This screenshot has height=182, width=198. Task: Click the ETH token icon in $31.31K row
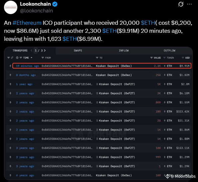tap(165, 120)
